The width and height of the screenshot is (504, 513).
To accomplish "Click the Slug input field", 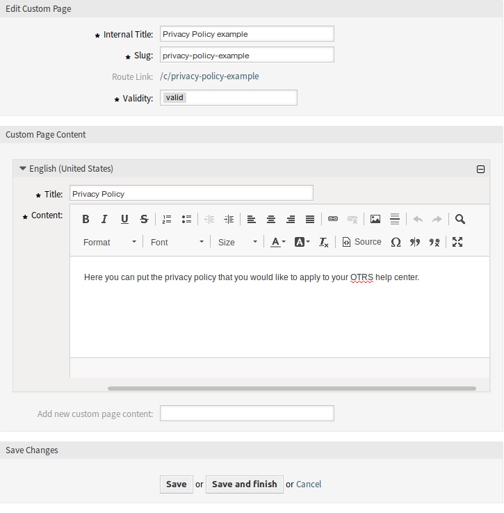I will click(247, 55).
